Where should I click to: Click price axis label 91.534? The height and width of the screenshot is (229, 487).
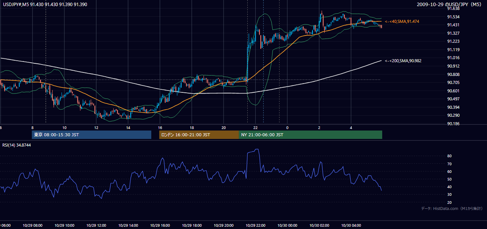coord(453,17)
